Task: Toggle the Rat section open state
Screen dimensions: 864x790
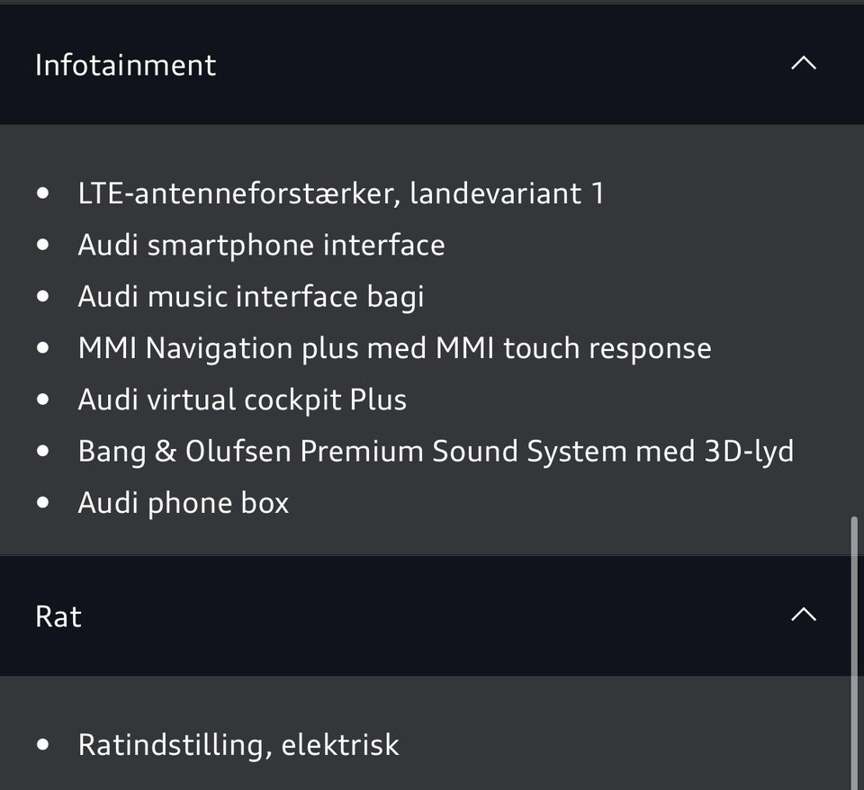Action: [803, 615]
